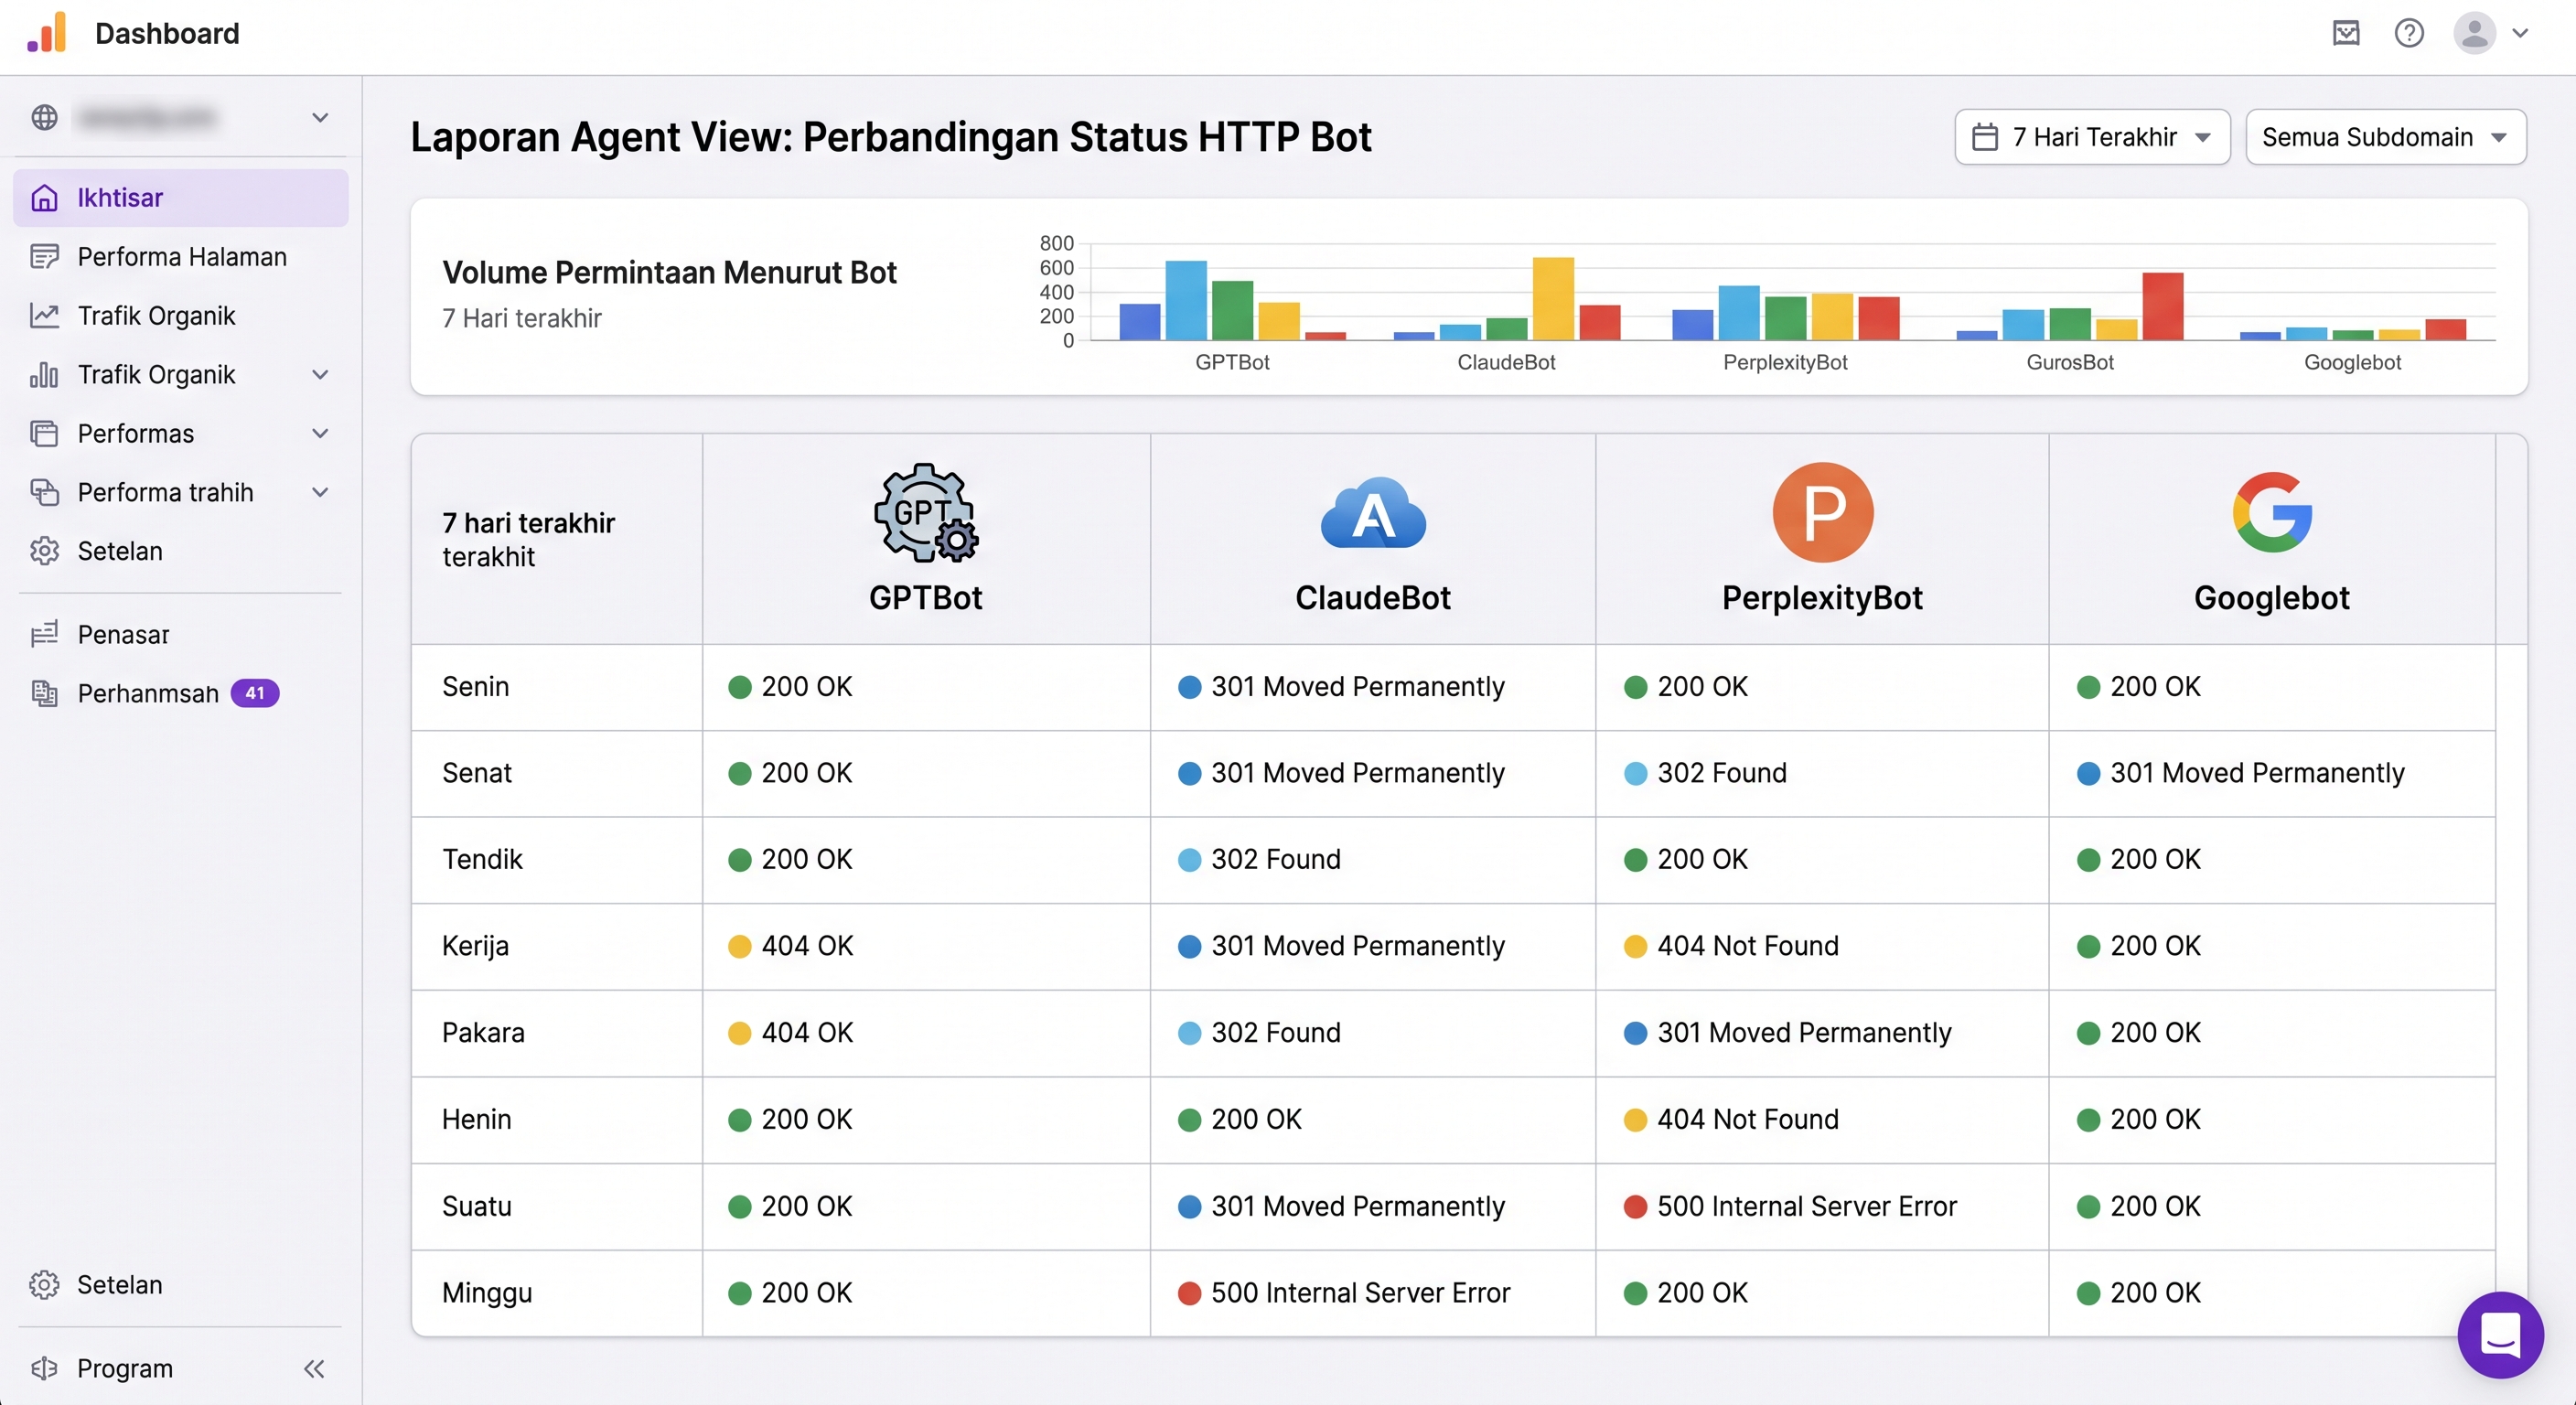Open Trafik Organik line-chart menu item
Screen dimensions: 2576x1405
pyautogui.click(x=181, y=316)
